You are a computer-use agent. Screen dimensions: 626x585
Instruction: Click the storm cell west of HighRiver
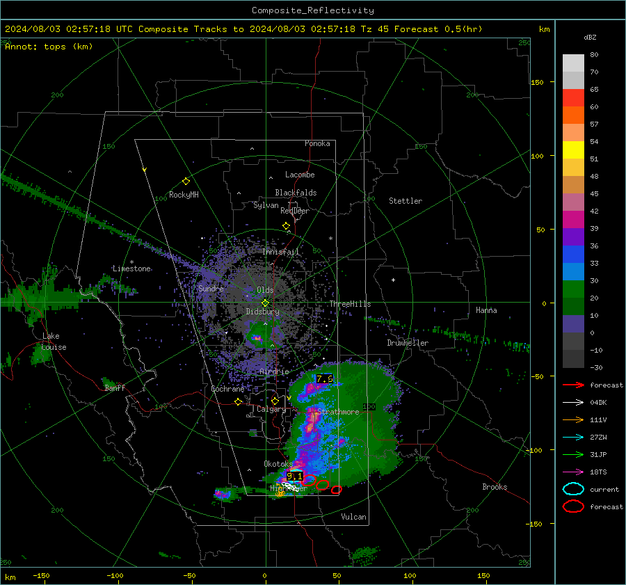point(222,494)
